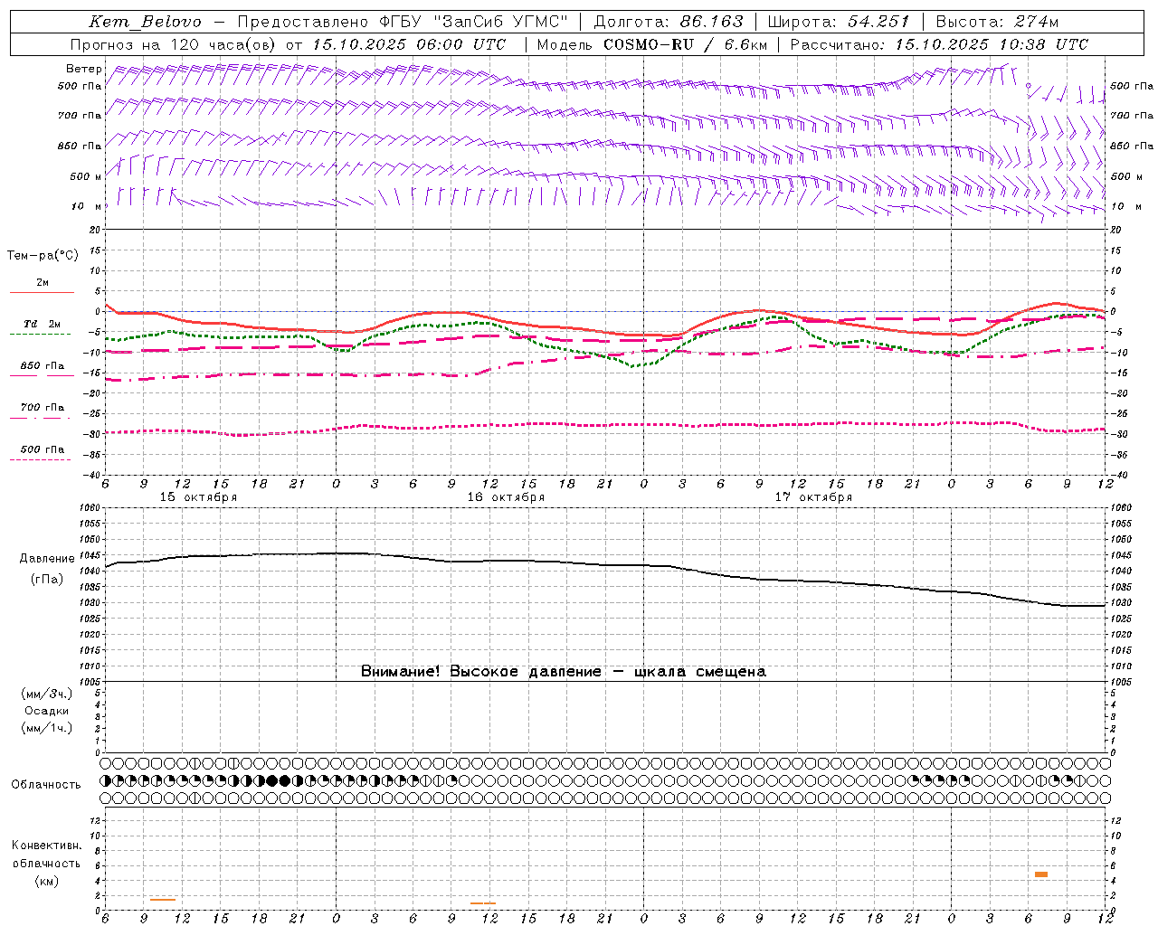Click the warning Внимание! Высокое давление — шкала смещена

tap(563, 672)
